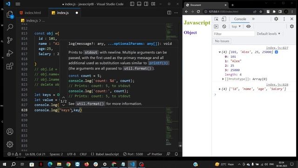Click the unsaved dot on index.js tab
The image size is (298, 168).
pos(77,13)
